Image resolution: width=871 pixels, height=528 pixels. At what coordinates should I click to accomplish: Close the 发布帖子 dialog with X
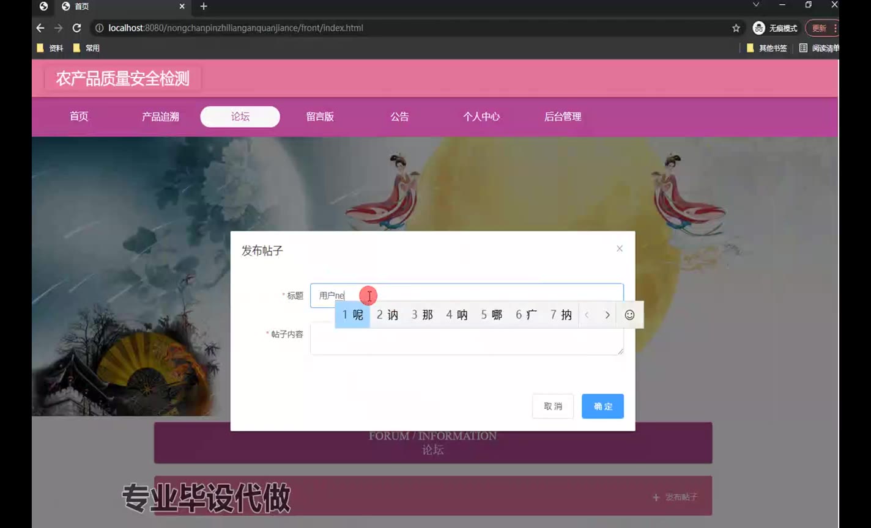point(620,249)
